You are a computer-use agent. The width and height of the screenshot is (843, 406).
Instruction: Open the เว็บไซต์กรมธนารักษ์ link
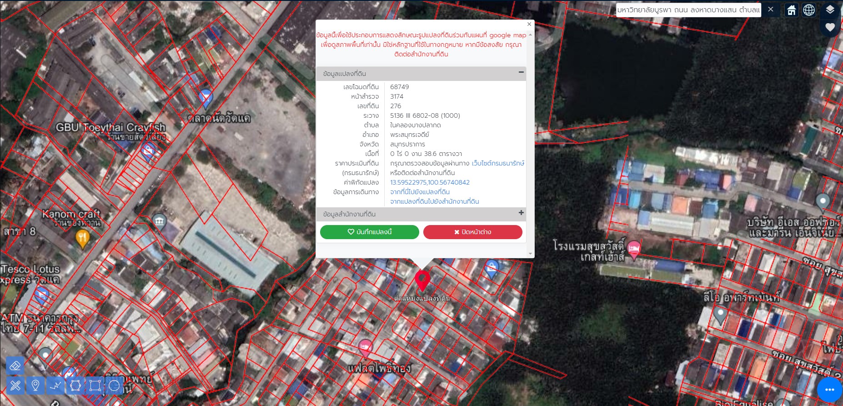(x=498, y=163)
